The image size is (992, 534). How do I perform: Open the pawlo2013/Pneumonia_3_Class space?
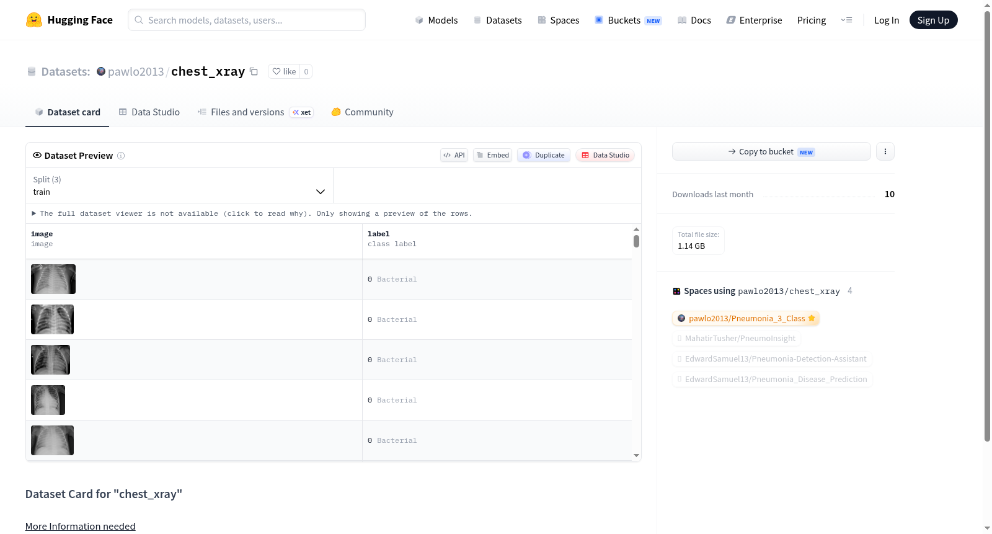pos(746,318)
